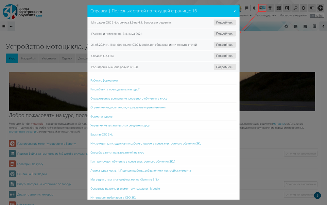Image resolution: width=327 pixels, height=205 pixels.
Task: Click the help articles icon with badge 16
Action: pyautogui.click(x=262, y=8)
